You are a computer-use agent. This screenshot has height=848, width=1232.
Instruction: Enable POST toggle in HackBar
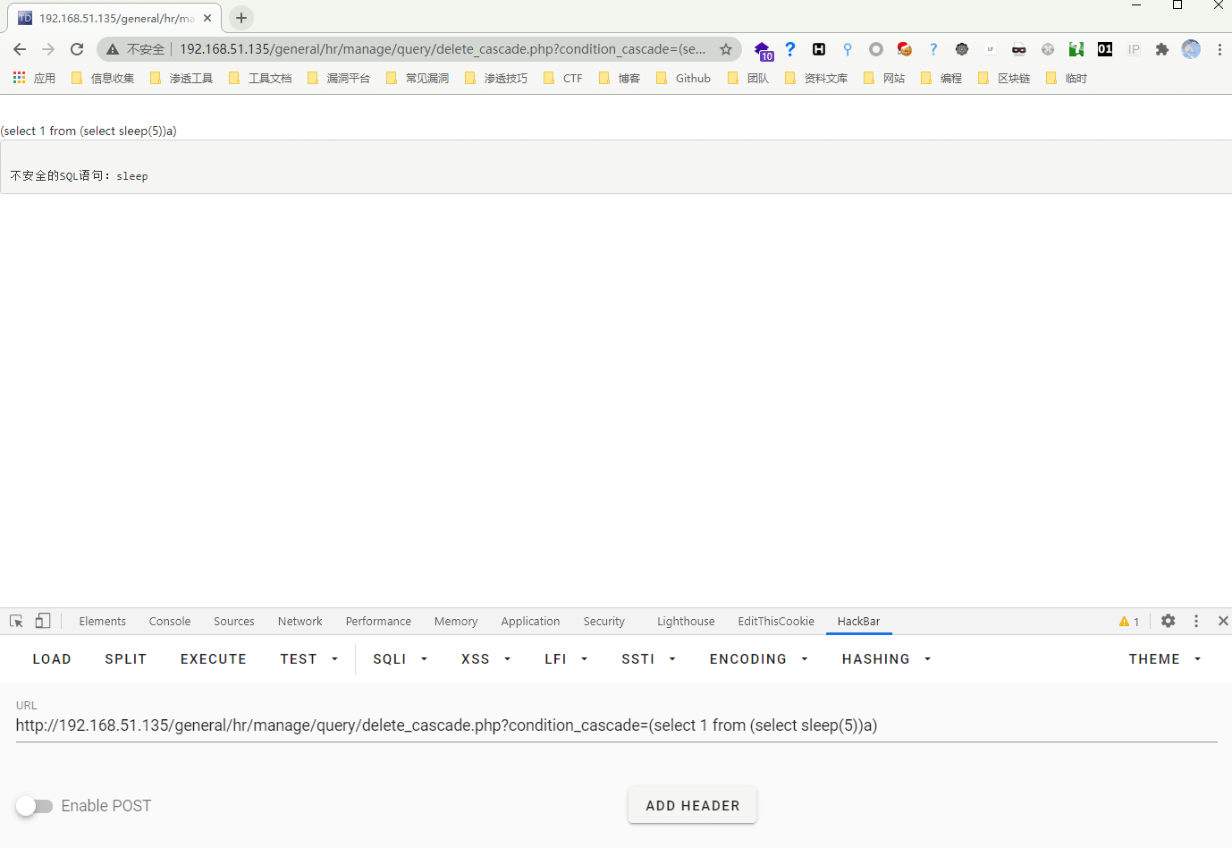[x=35, y=806]
